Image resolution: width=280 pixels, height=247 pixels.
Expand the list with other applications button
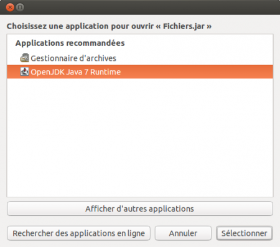140,209
